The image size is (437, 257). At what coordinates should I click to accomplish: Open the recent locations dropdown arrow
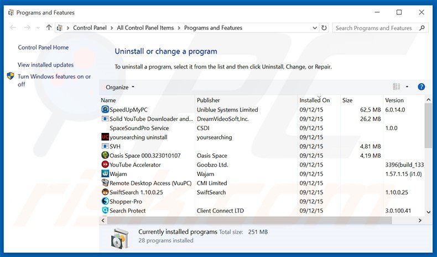[38, 28]
